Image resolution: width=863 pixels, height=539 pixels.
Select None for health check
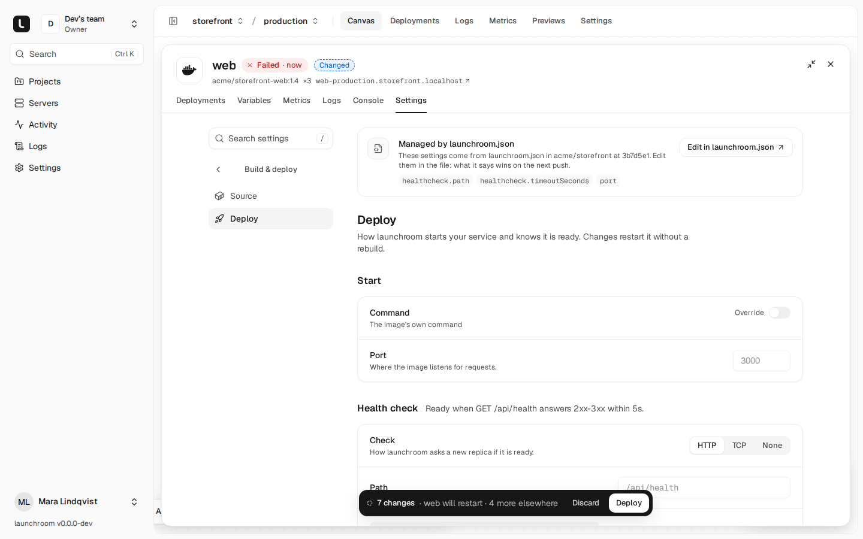point(772,446)
